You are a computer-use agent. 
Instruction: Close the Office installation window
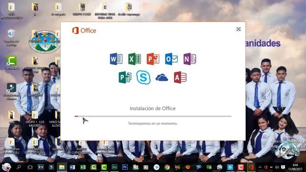pyautogui.click(x=239, y=29)
